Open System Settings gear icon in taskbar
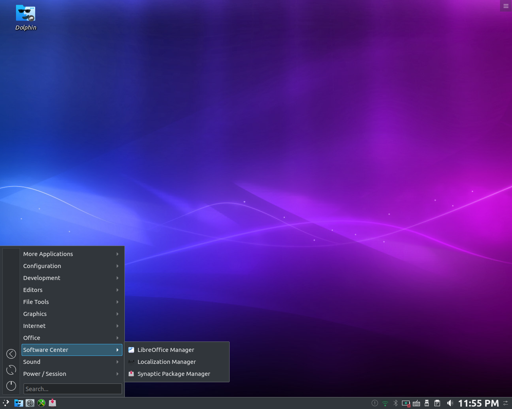 pyautogui.click(x=30, y=403)
